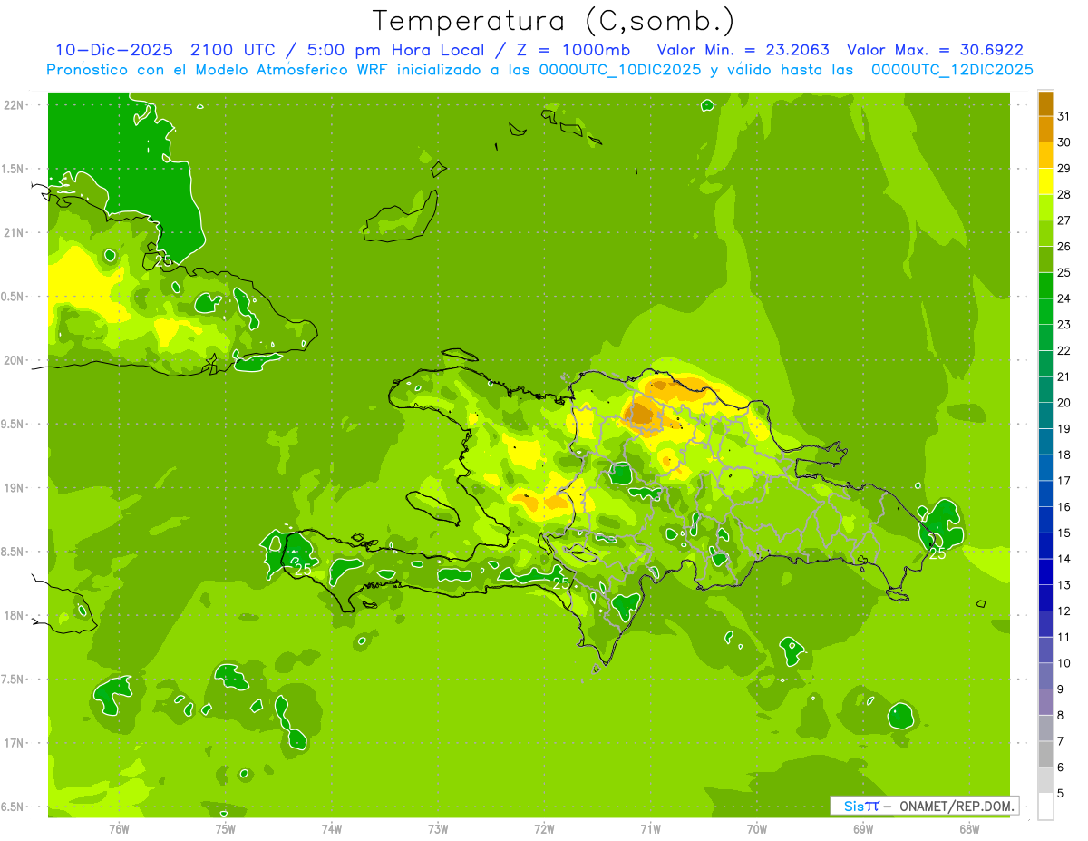The image size is (1088, 841).
Task: Click the '76W' longitude label
Action: [x=119, y=828]
